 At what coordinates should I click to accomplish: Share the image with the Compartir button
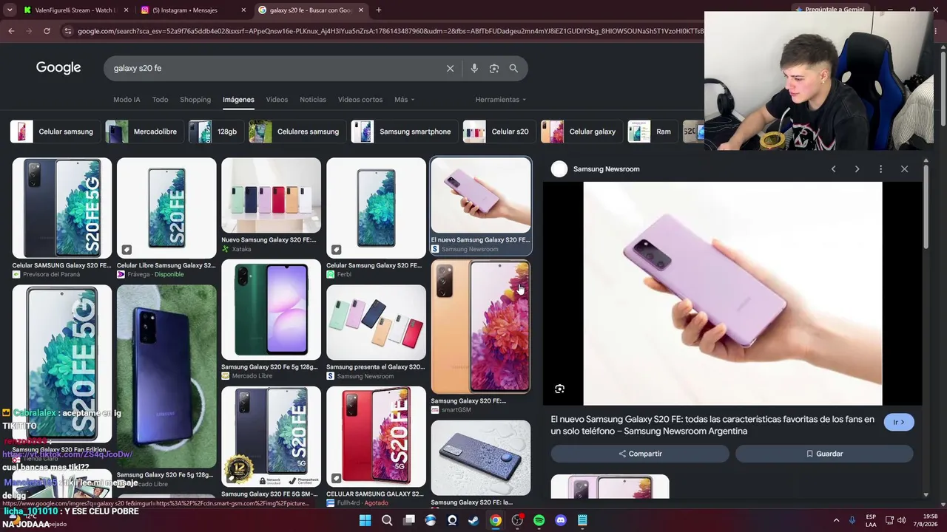(x=640, y=454)
